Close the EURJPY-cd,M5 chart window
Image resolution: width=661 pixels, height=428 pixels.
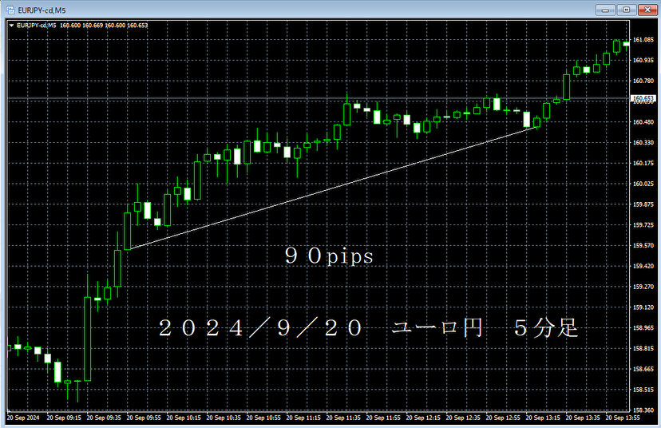click(x=647, y=10)
